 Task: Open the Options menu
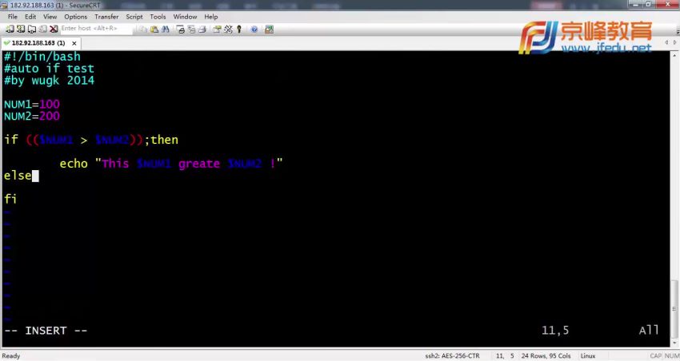[x=75, y=16]
